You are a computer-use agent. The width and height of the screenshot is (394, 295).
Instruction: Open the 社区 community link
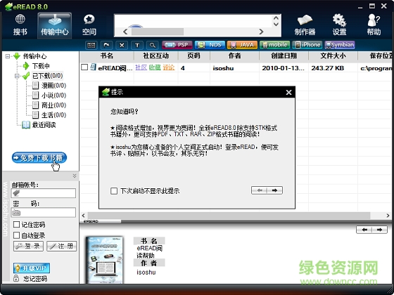141,67
